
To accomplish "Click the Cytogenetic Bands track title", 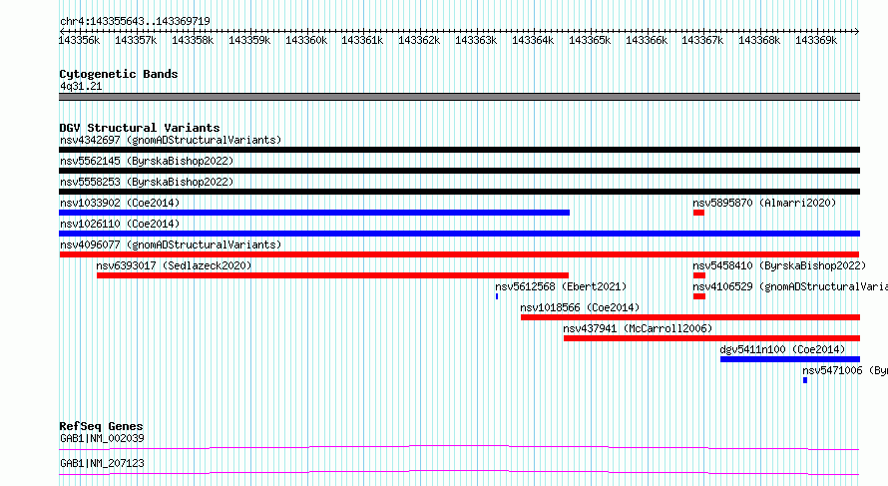I will click(x=119, y=74).
